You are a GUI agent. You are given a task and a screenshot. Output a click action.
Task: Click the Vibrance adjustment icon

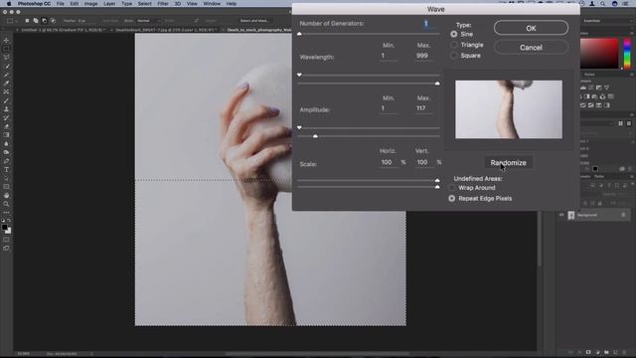coord(606,88)
